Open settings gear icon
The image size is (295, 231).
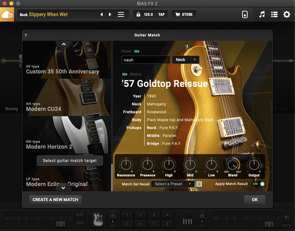[287, 14]
